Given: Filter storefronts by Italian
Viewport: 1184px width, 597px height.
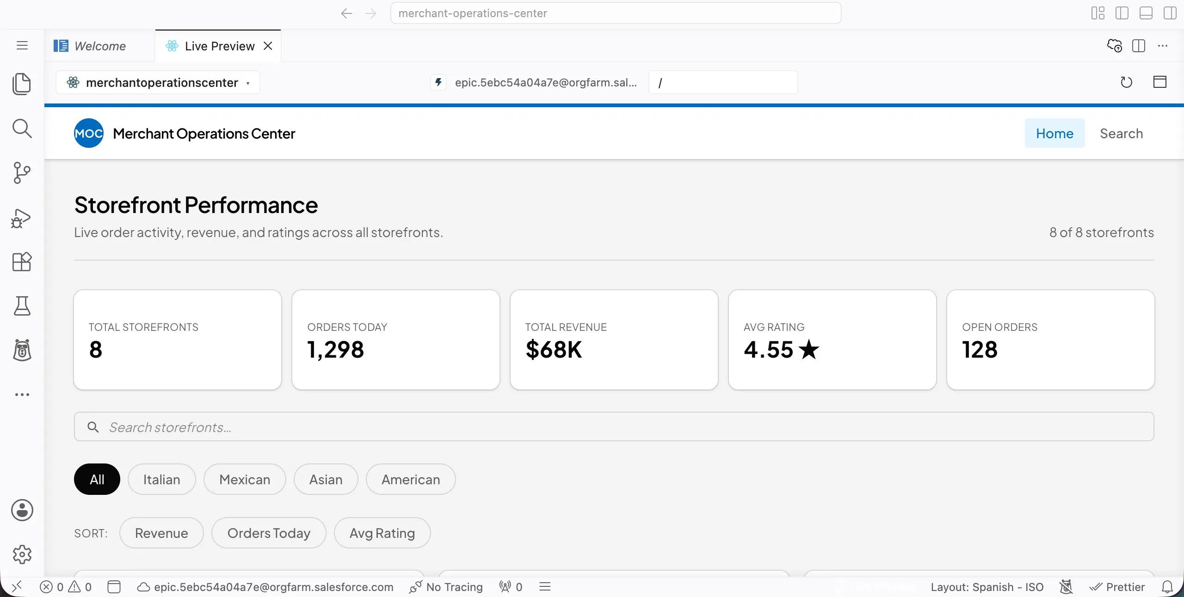Looking at the screenshot, I should click(161, 479).
